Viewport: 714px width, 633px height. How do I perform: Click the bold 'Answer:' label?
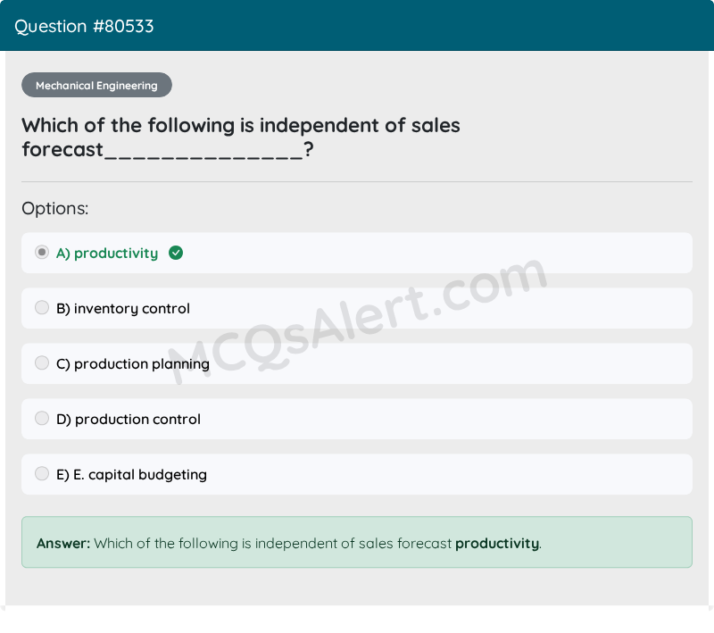coord(63,544)
